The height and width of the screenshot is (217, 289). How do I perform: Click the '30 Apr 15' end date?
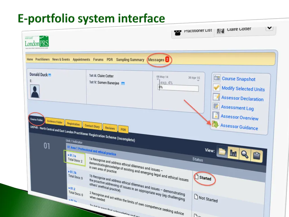(x=194, y=78)
